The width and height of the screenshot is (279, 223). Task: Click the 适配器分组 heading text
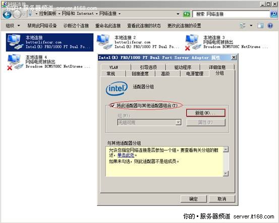(x=143, y=87)
